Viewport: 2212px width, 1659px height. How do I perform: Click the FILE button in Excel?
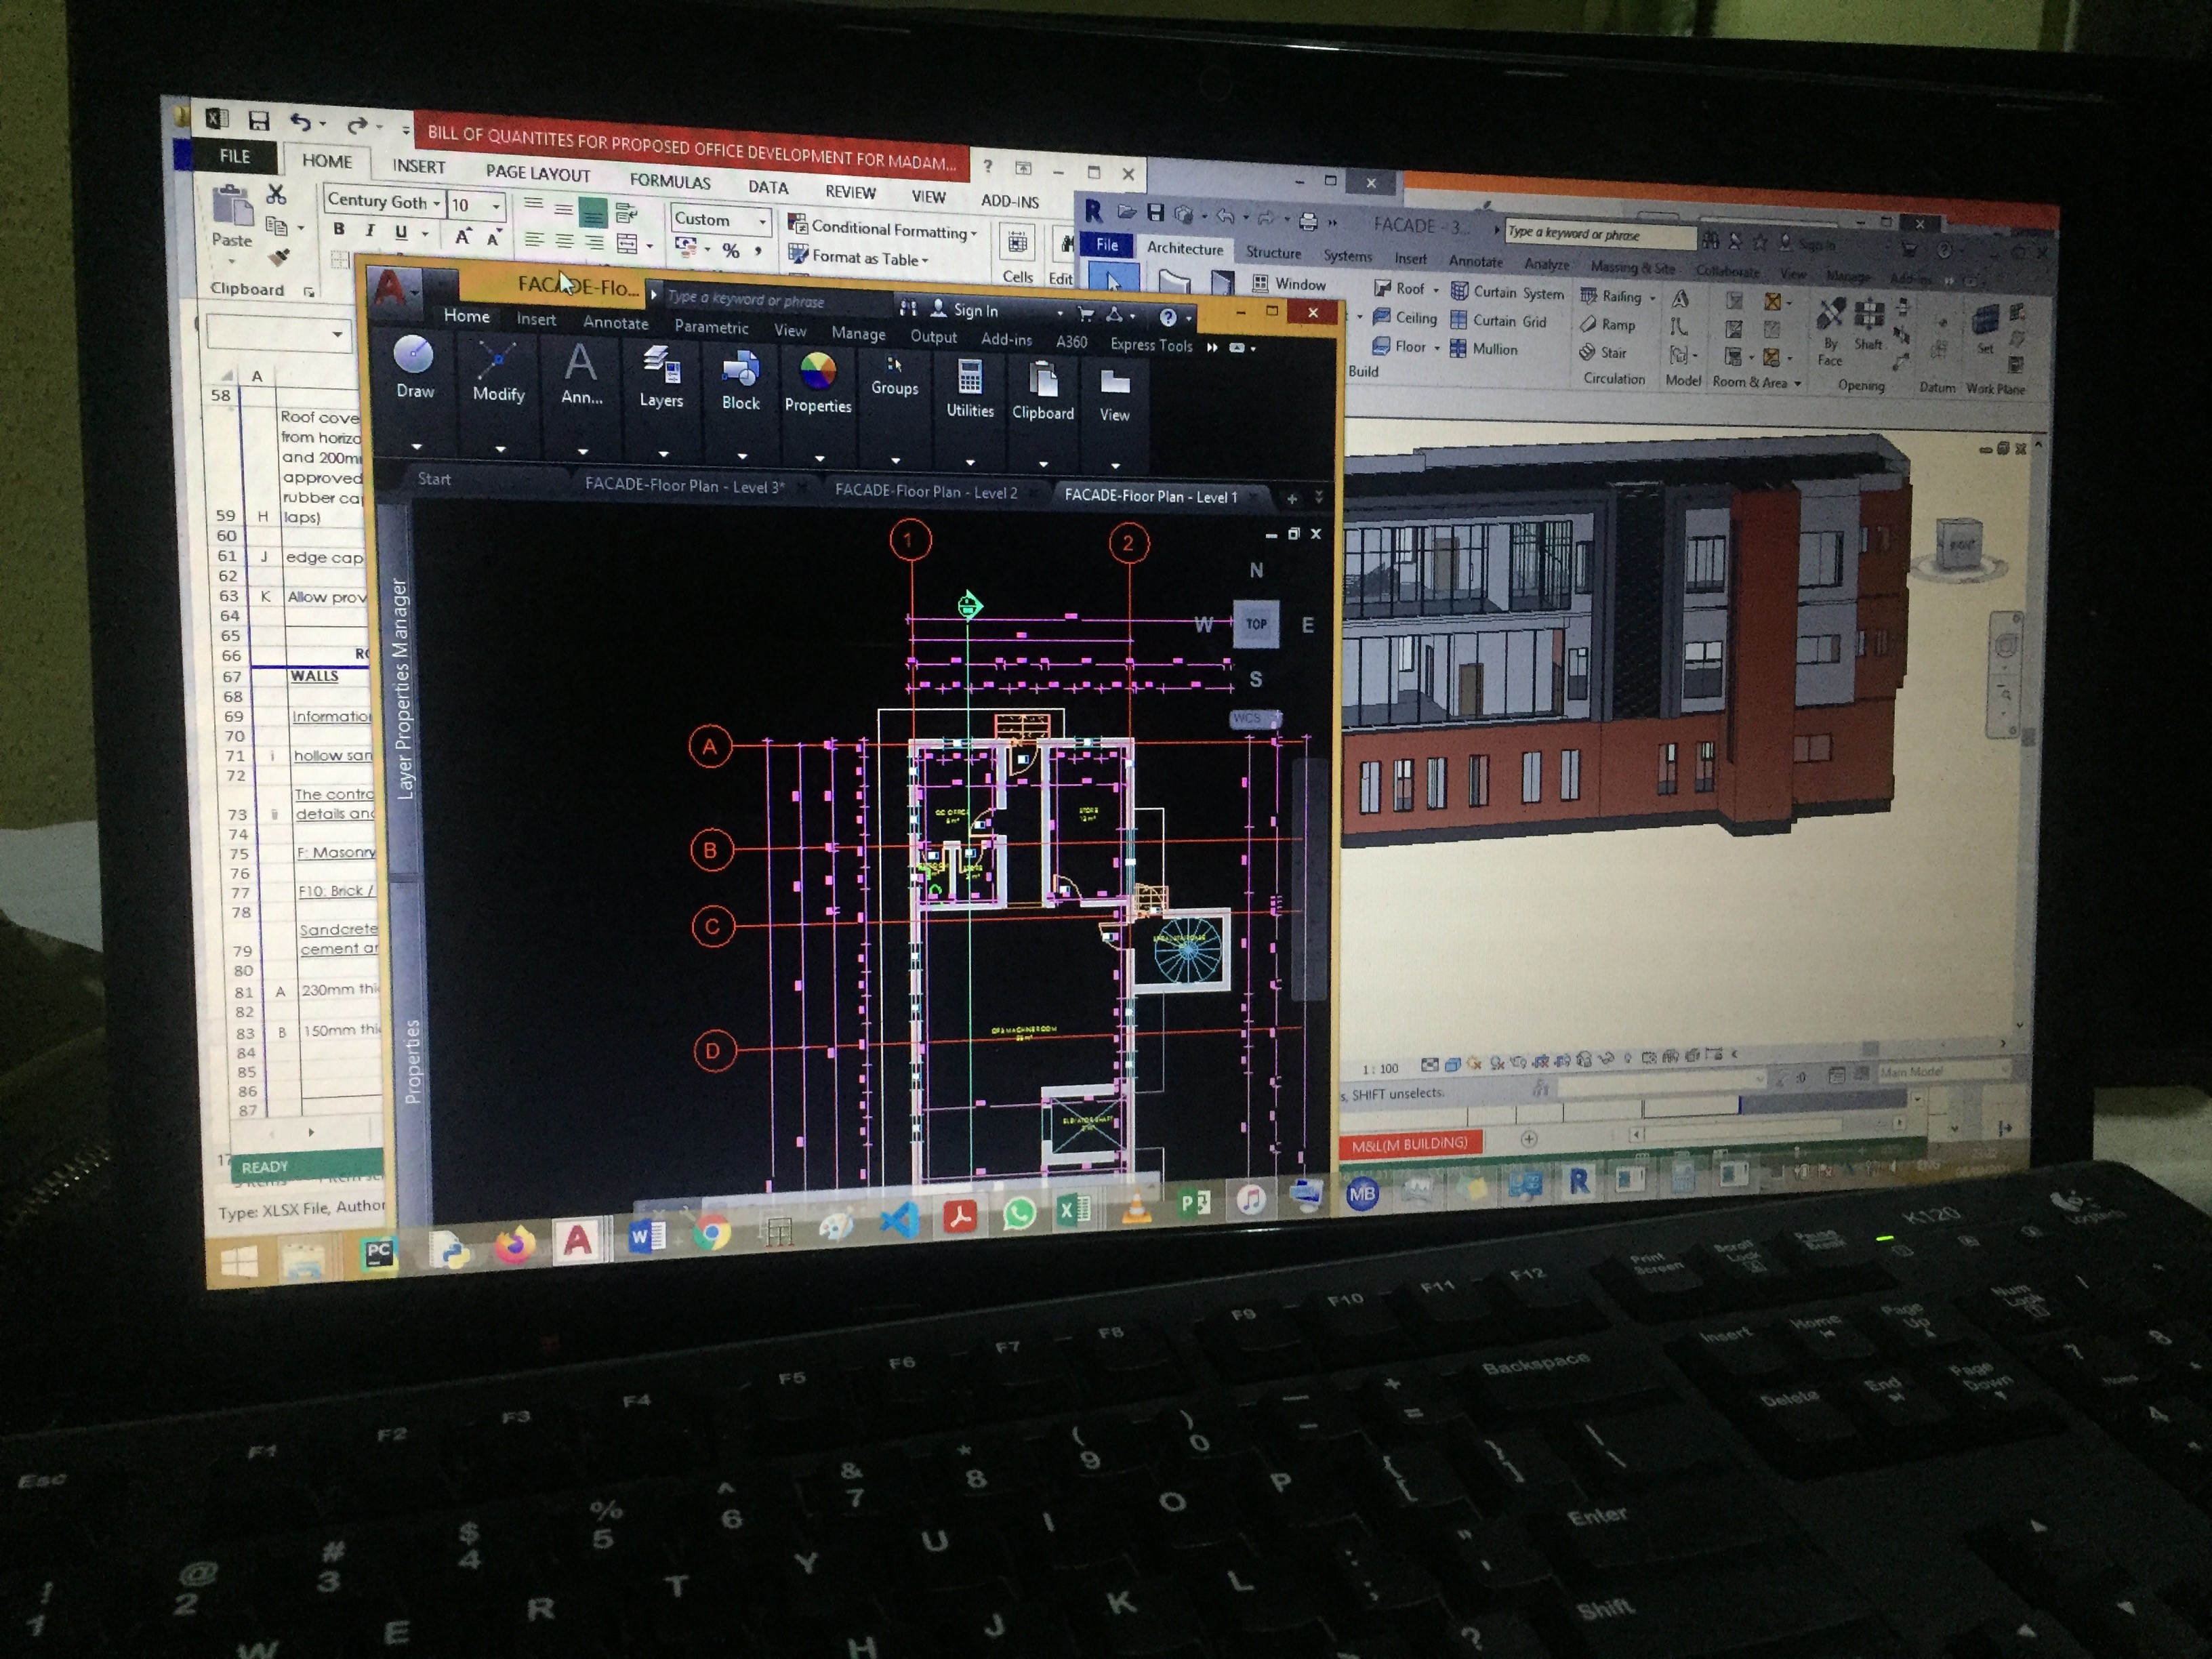(234, 156)
